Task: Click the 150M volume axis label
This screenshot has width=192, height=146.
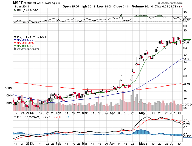Action: tap(9, 88)
